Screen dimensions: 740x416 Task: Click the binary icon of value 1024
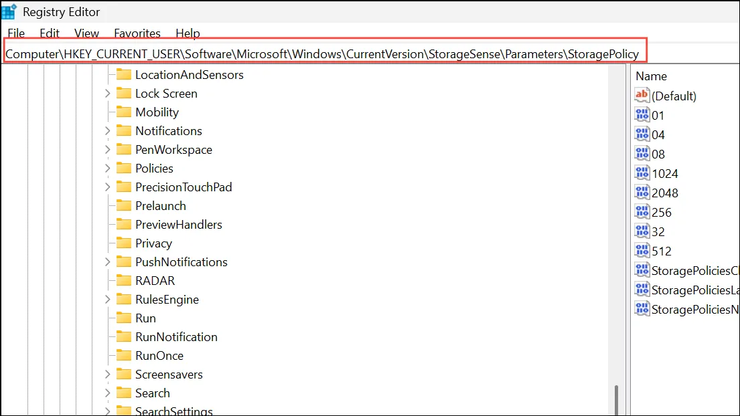(x=642, y=173)
